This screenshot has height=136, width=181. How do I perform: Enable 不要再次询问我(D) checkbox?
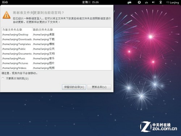tap(3, 79)
